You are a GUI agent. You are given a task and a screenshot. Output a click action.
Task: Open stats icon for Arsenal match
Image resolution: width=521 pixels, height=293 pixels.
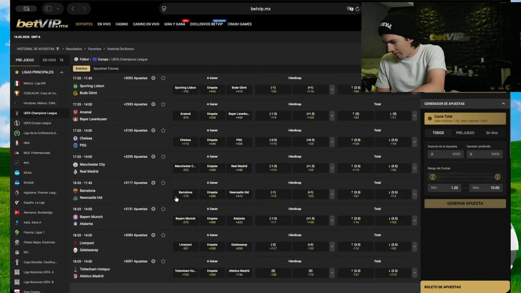153,104
